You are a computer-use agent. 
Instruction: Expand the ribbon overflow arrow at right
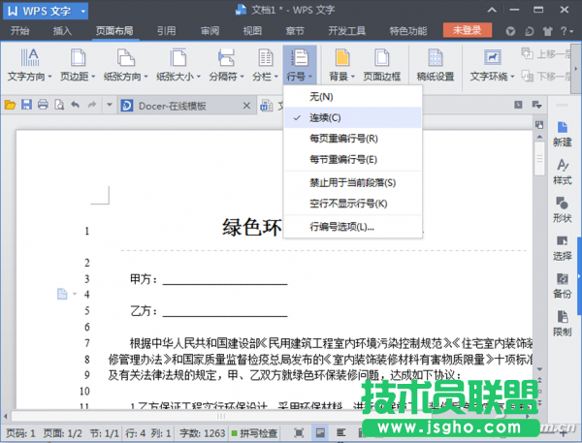point(575,68)
